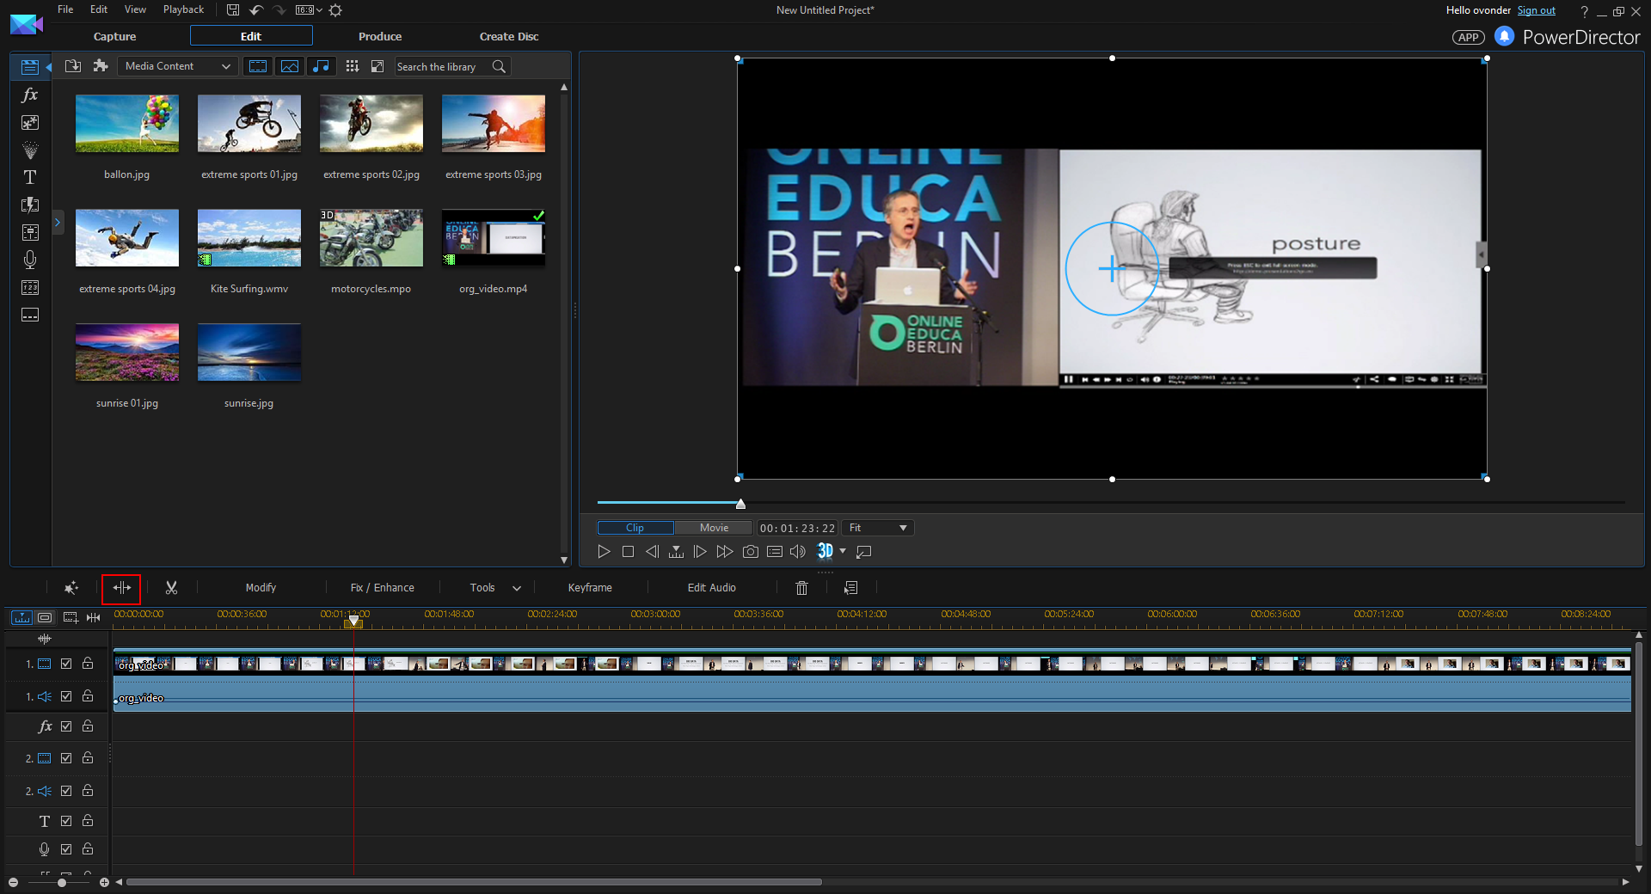Click the Trim scissors icon
The width and height of the screenshot is (1651, 894).
(x=171, y=588)
